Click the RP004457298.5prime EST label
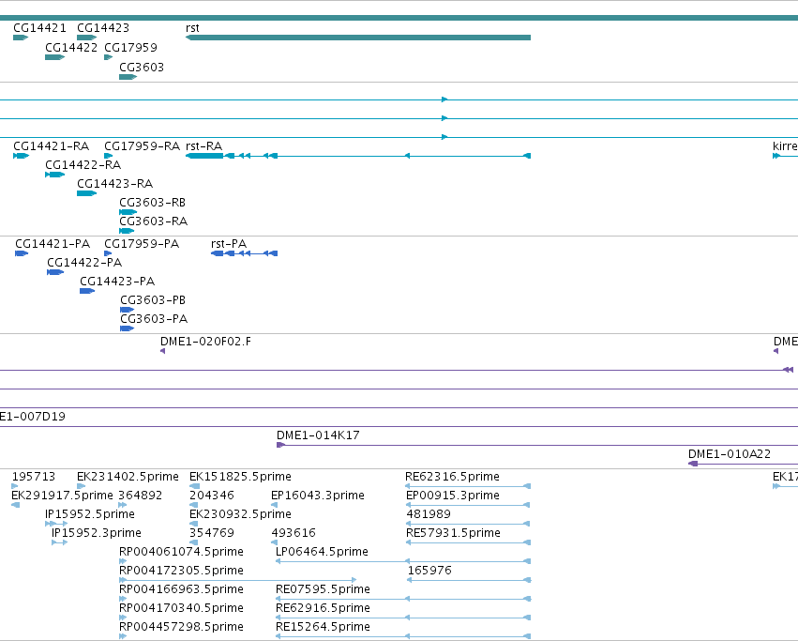The width and height of the screenshot is (798, 641). tap(181, 628)
